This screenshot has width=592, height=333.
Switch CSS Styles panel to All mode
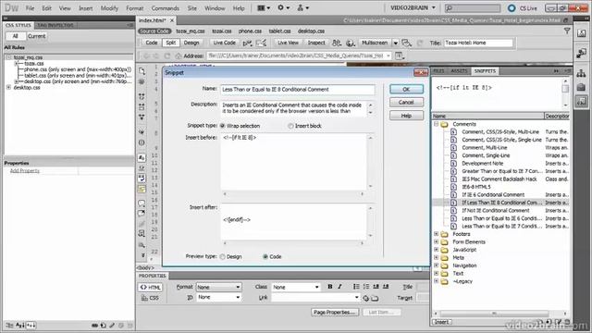16,36
